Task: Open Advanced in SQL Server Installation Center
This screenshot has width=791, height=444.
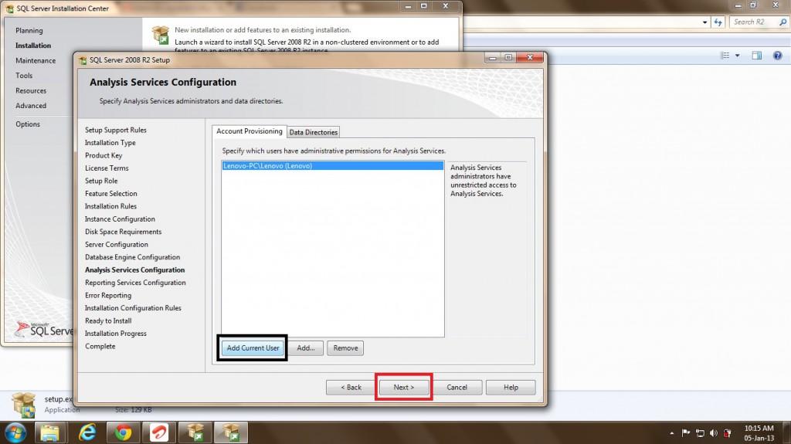Action: pos(31,106)
